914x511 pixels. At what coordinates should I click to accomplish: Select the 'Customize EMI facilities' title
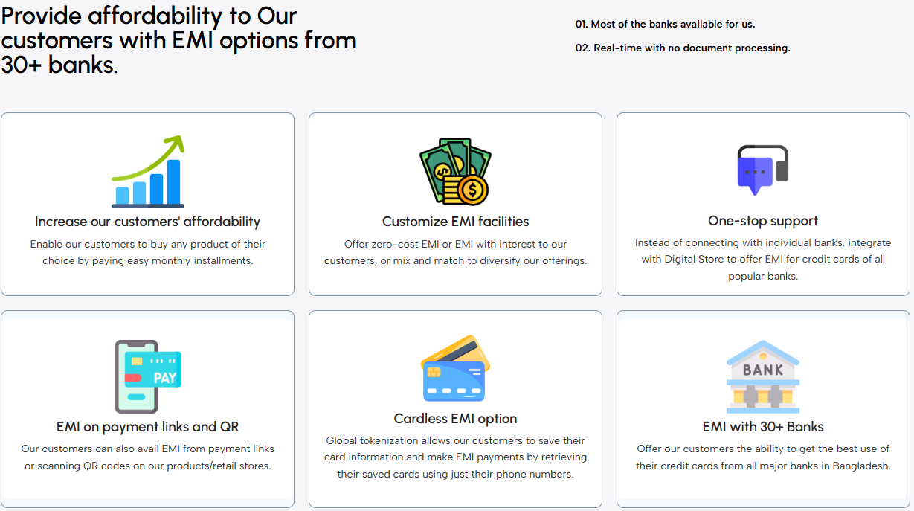pyautogui.click(x=456, y=222)
